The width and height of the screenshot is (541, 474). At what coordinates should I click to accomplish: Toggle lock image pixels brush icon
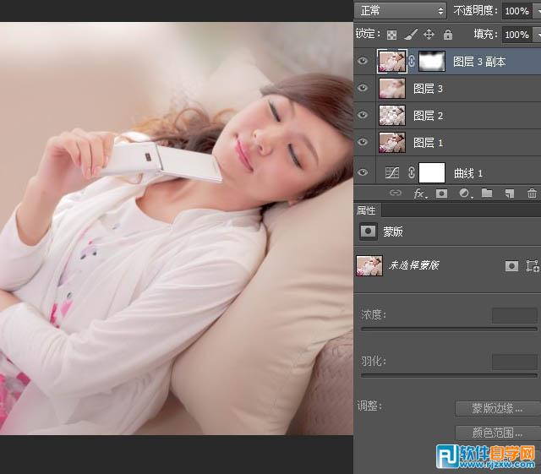click(x=411, y=34)
